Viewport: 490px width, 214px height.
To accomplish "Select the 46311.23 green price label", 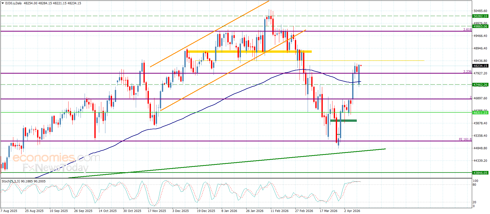I will (480, 113).
